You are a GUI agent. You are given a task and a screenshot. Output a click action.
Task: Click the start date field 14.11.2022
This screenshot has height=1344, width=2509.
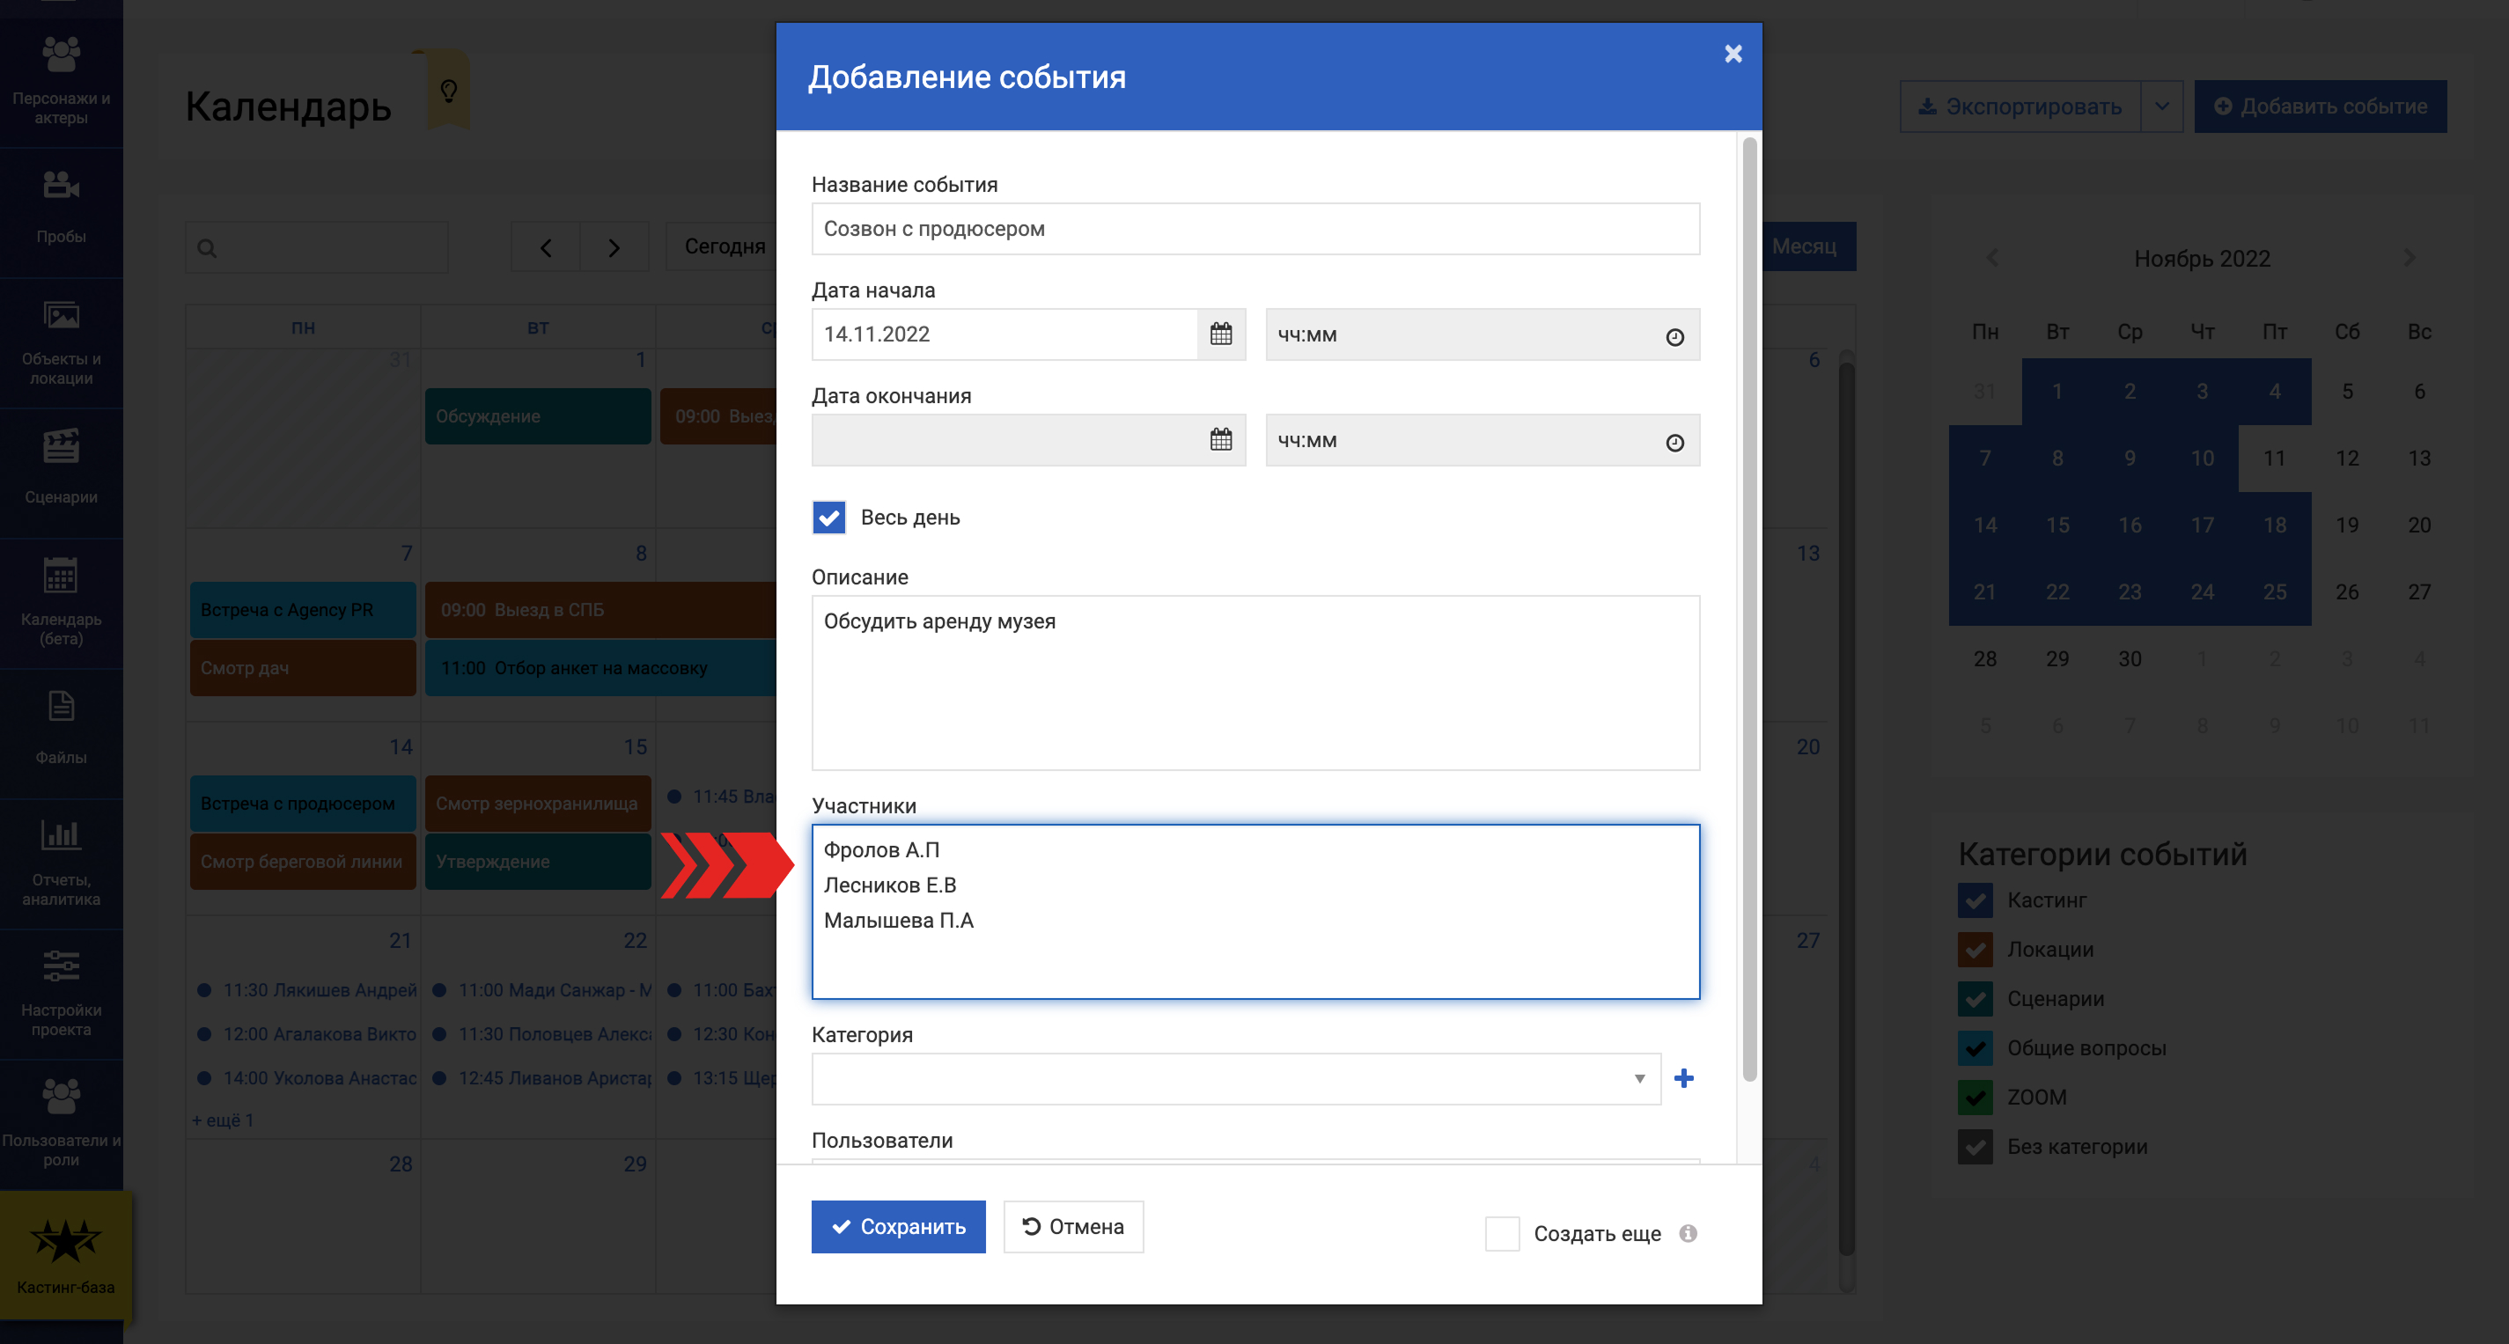click(x=1004, y=334)
